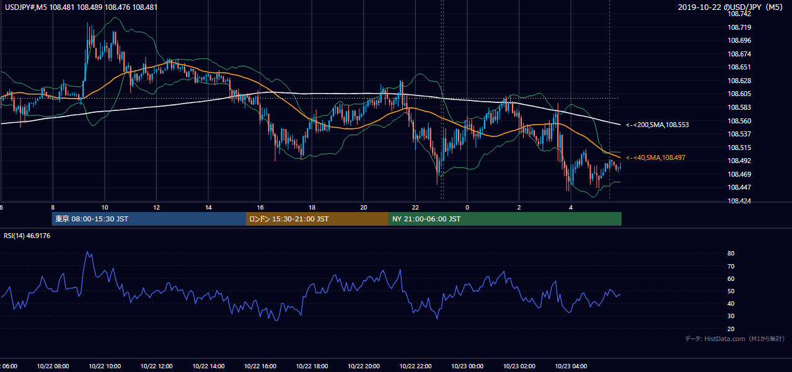Click hour label 8 under price chart
Screen dimensions: 792x372
(x=53, y=207)
